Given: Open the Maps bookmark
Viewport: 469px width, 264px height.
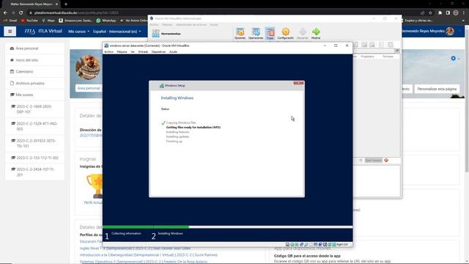Looking at the screenshot, I should click(48, 21).
